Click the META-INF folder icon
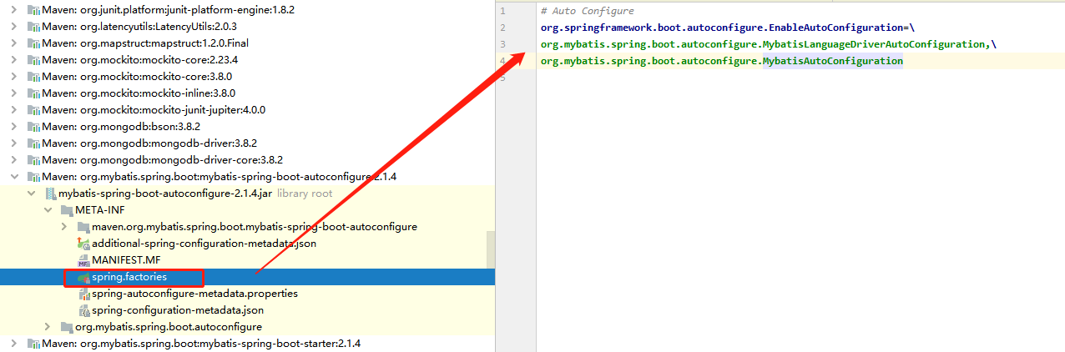Screen dimensions: 1065x352 click(67, 210)
